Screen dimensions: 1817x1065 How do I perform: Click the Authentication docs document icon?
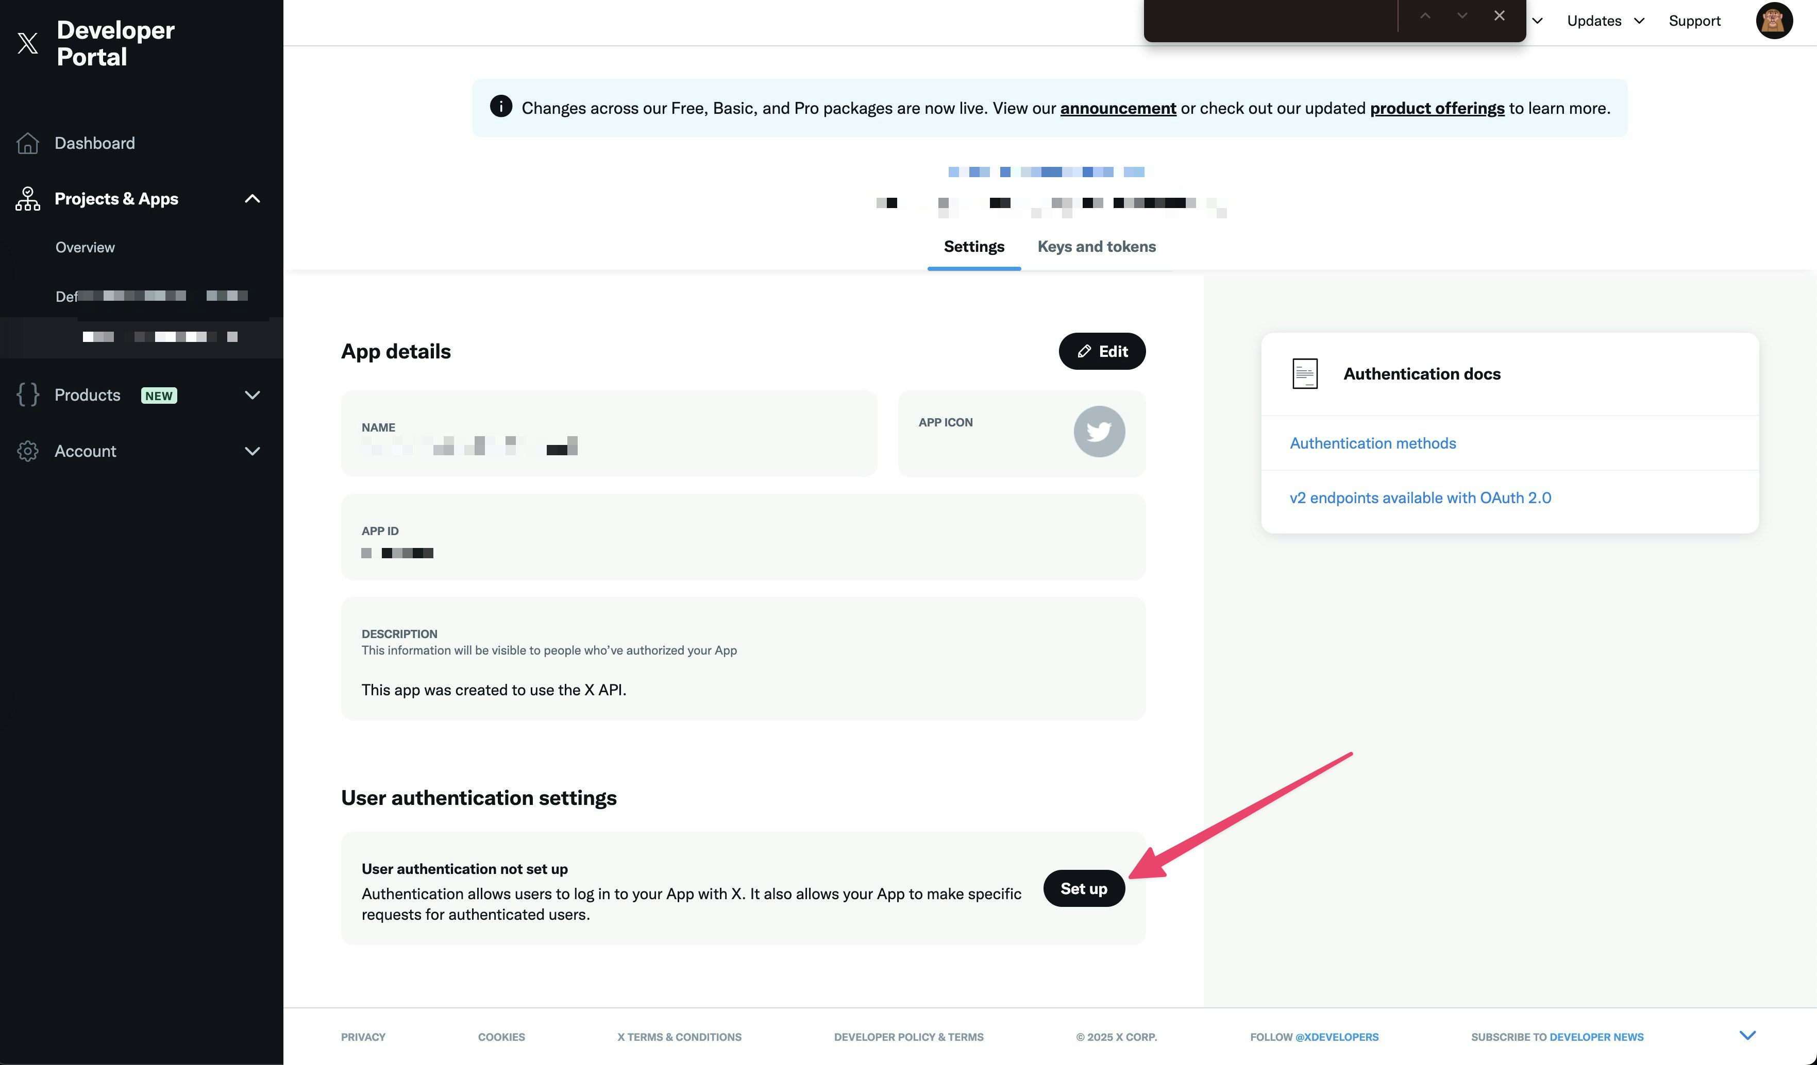(x=1304, y=374)
